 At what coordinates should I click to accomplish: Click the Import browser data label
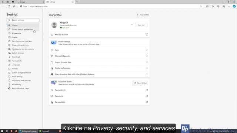63,62
